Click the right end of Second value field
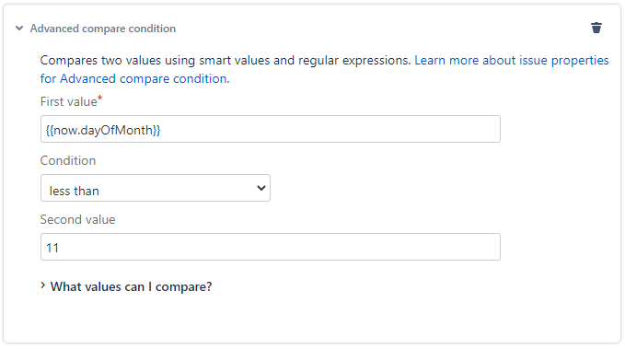The image size is (625, 349). pyautogui.click(x=486, y=247)
